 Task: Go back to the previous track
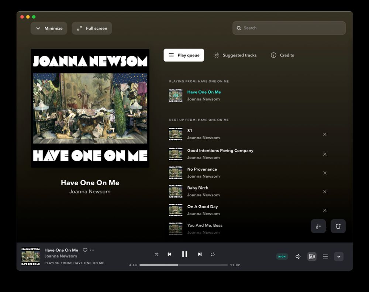coord(169,254)
